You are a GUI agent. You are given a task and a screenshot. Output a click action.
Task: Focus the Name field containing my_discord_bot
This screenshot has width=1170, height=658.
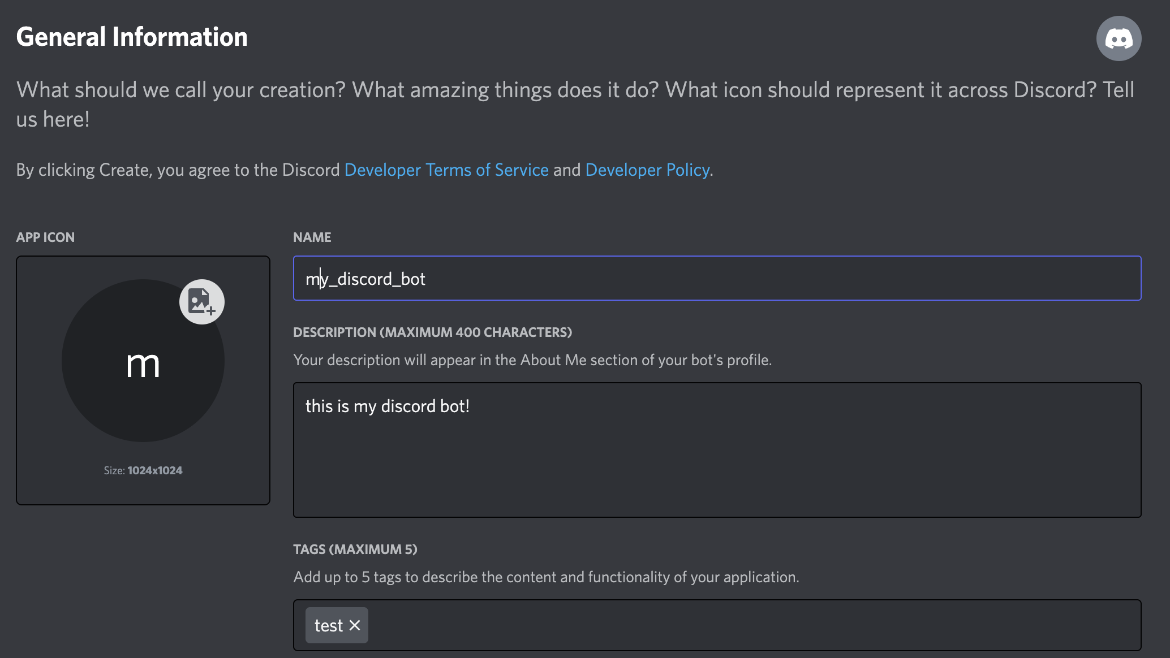pyautogui.click(x=716, y=278)
